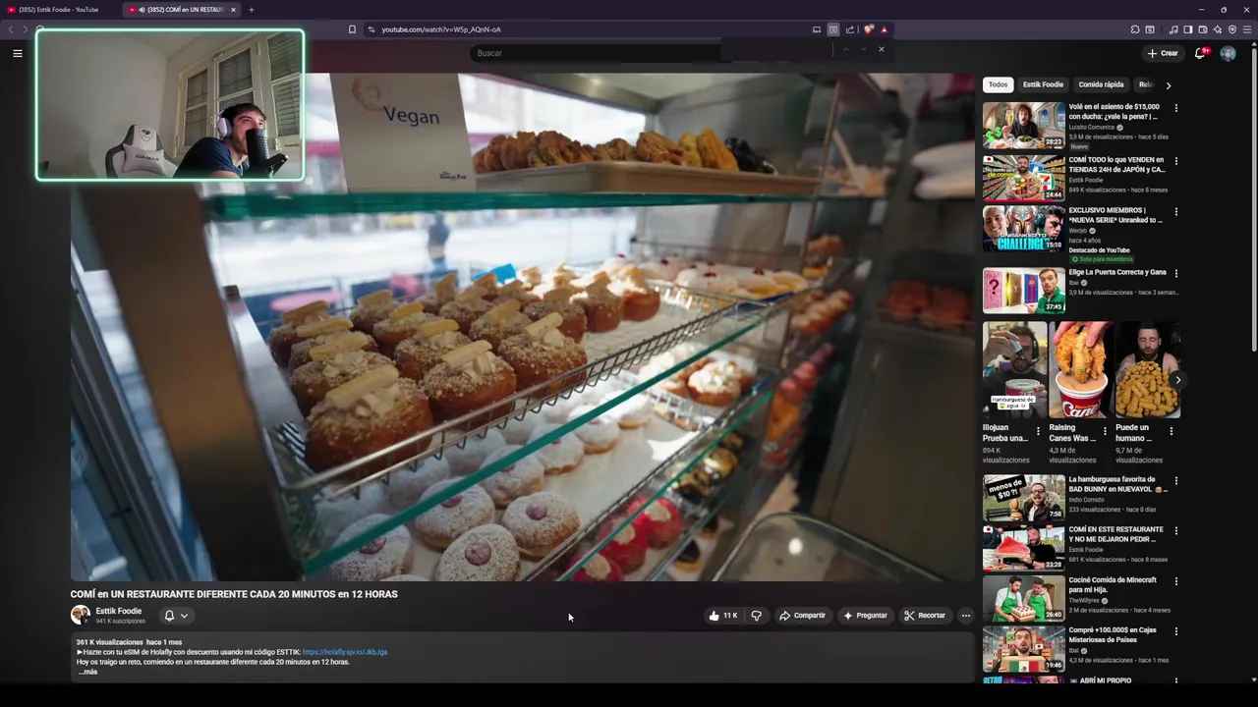Screen dimensions: 1258x707
Task: Click the Buscar search field
Action: point(595,53)
